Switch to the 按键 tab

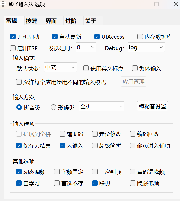point(34,21)
